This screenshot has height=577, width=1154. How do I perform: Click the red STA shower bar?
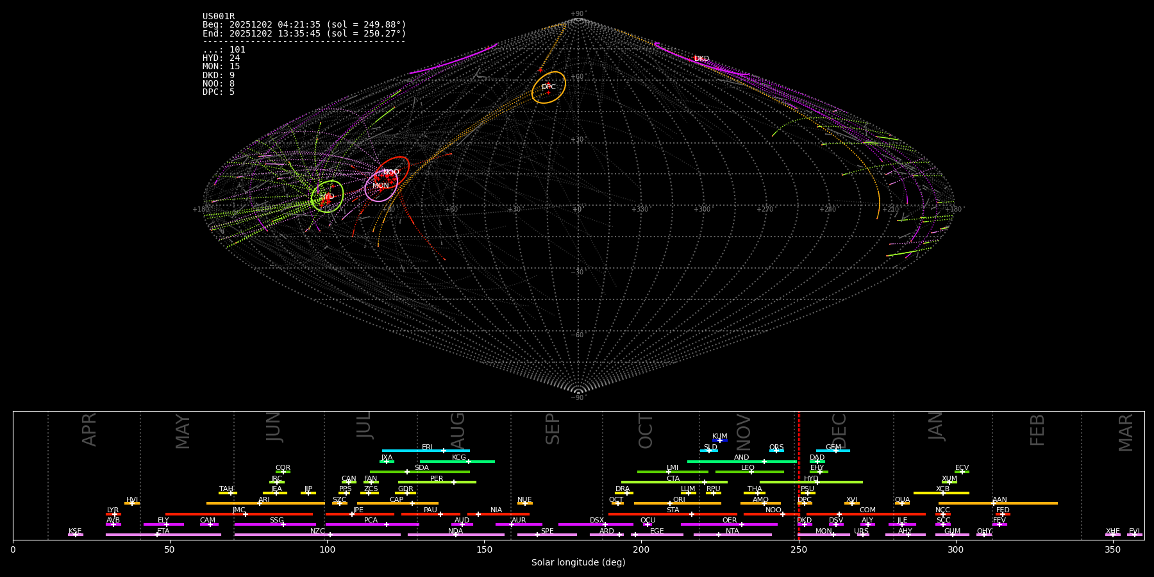(x=673, y=514)
